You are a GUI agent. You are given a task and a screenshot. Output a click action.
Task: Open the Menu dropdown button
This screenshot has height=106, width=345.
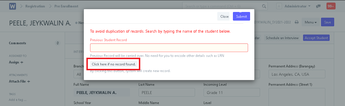point(310,22)
